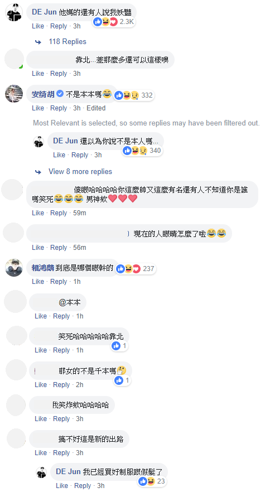
Task: Click the Edited label on 安綺胡's comment
Action: click(x=96, y=108)
